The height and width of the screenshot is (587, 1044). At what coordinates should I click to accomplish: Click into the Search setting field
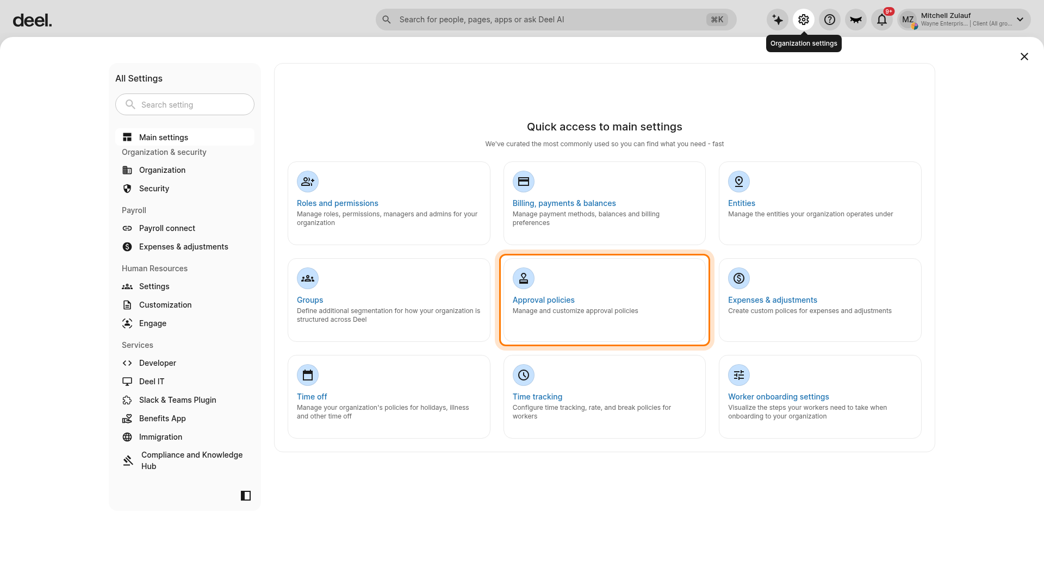coord(185,104)
